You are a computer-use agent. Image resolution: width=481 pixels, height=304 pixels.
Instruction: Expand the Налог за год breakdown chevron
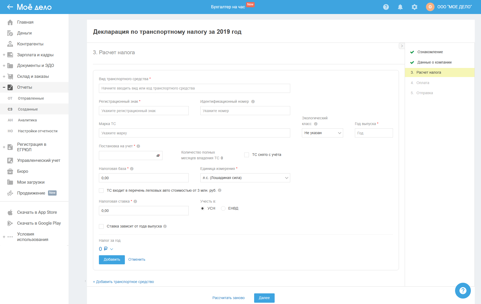pos(112,249)
